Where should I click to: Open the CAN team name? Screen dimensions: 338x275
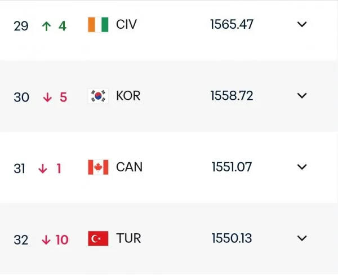pos(130,167)
